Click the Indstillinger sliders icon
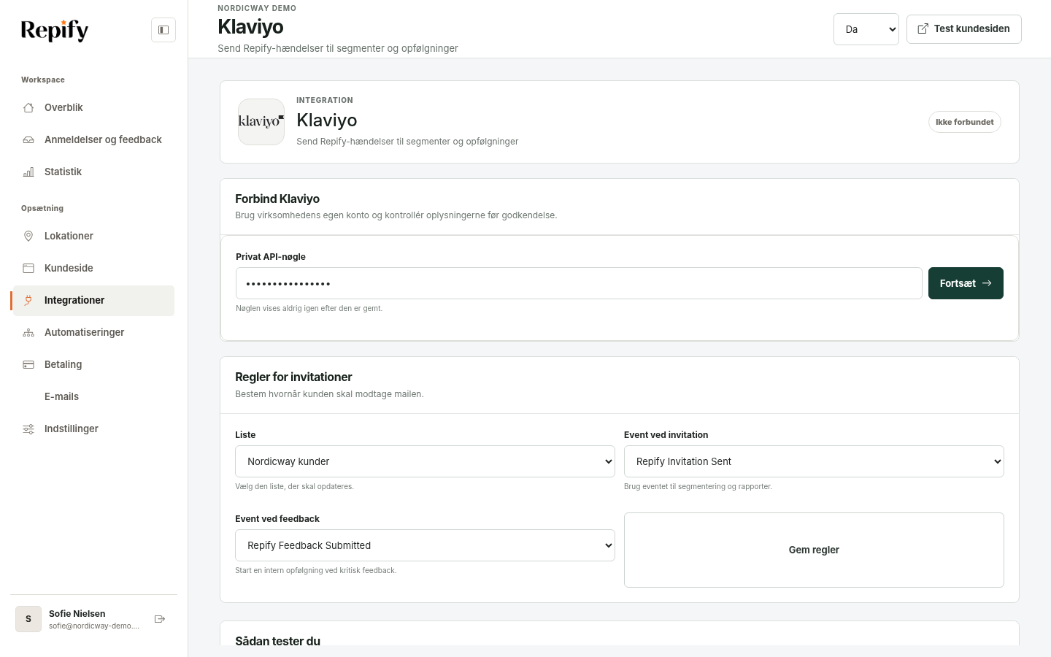Image resolution: width=1051 pixels, height=657 pixels. pyautogui.click(x=28, y=429)
